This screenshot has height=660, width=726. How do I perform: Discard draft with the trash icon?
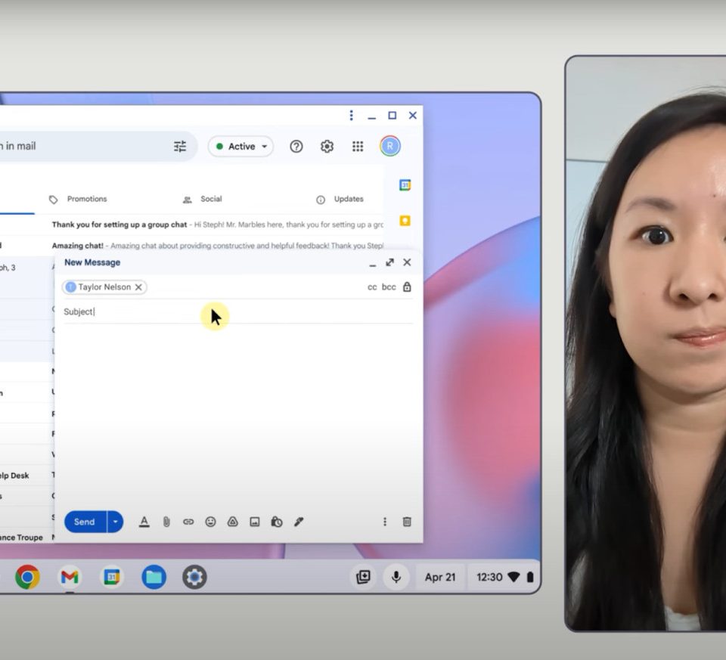407,522
